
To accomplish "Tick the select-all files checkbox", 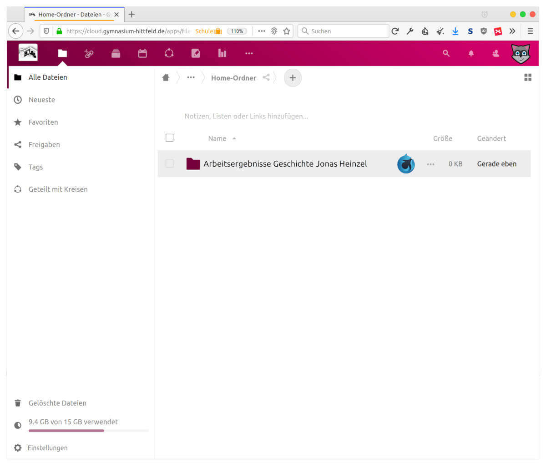I will tap(170, 138).
